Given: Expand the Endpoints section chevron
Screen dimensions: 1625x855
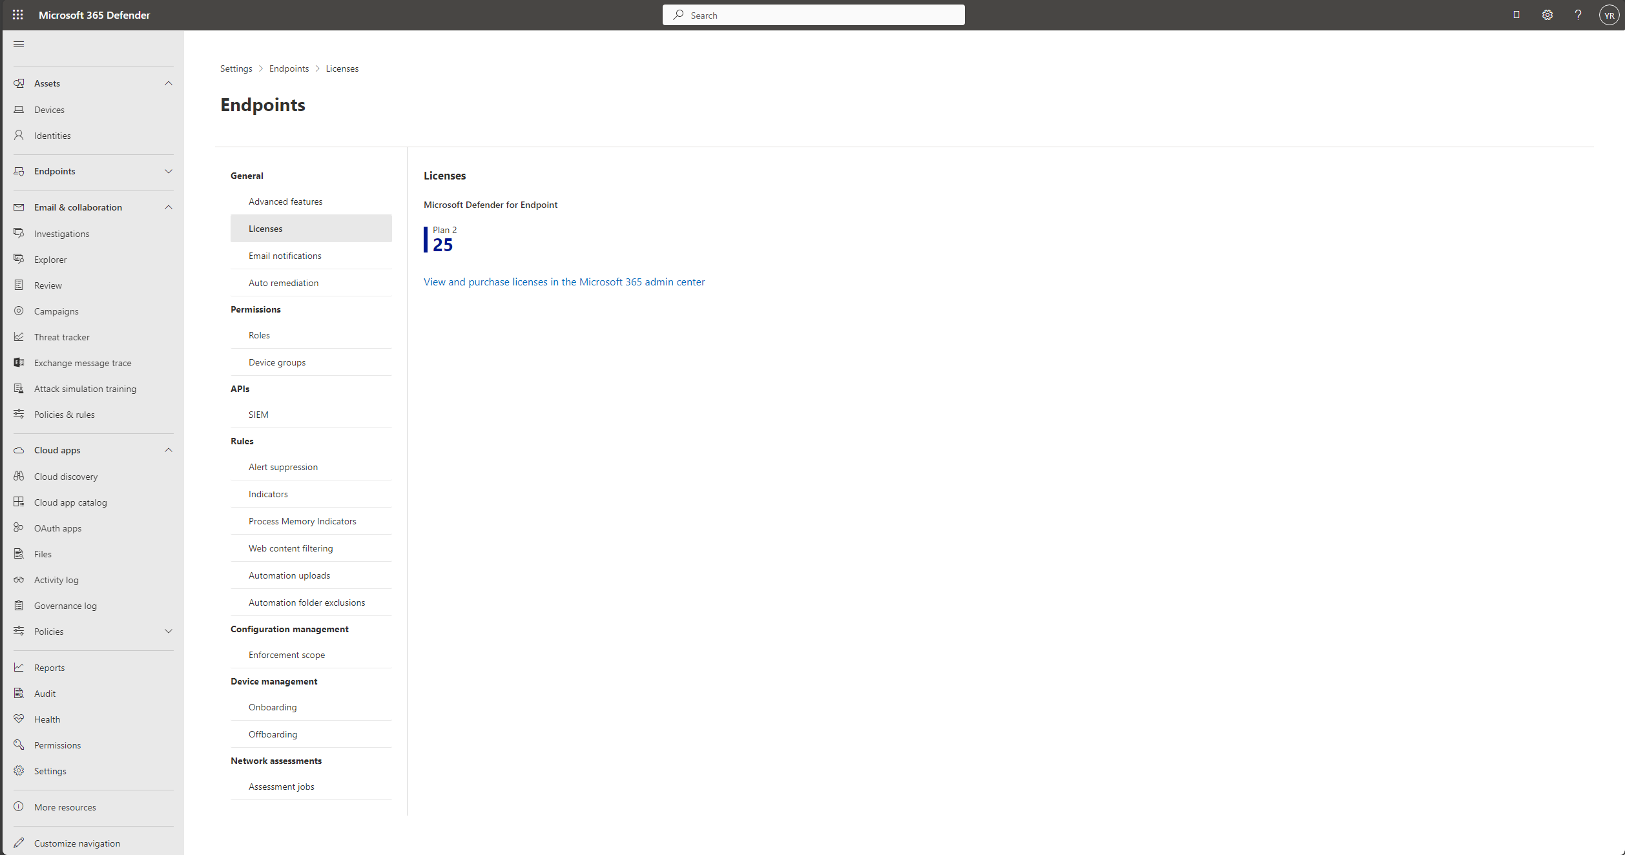Looking at the screenshot, I should 169,171.
